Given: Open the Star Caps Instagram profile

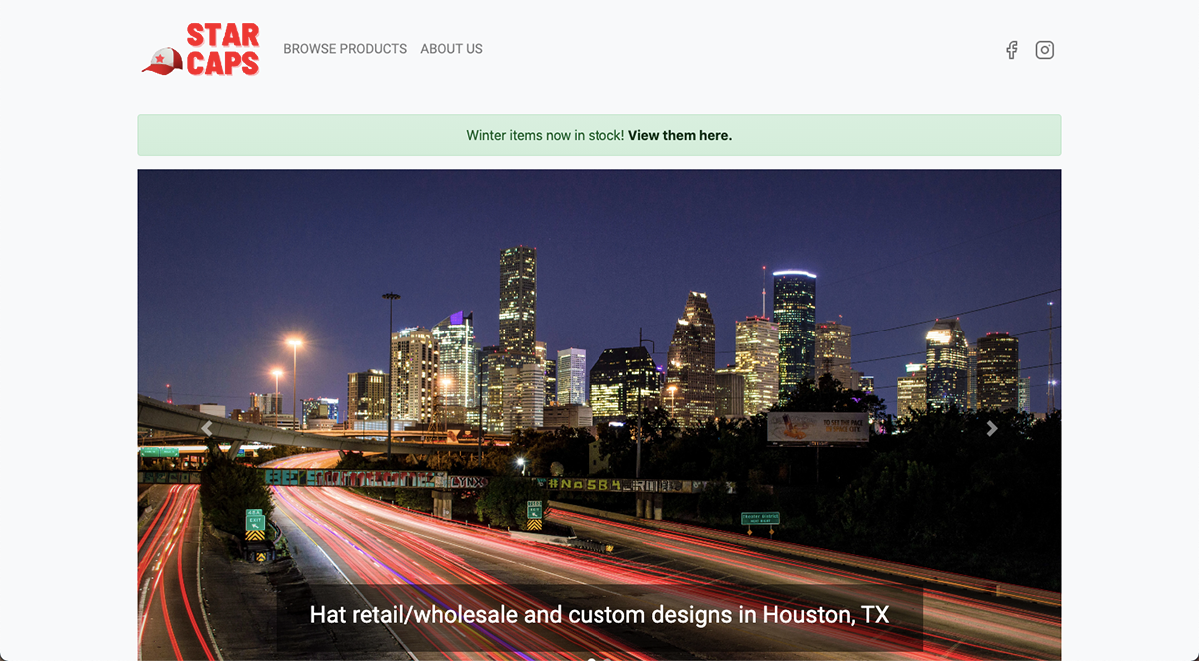Looking at the screenshot, I should (1044, 50).
